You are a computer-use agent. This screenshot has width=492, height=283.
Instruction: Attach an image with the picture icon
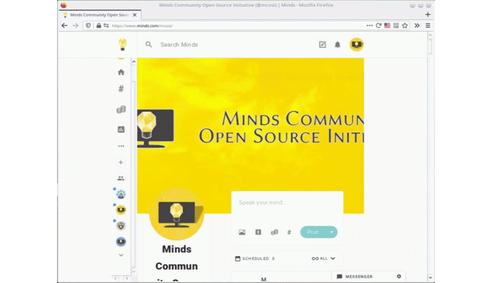(x=242, y=232)
